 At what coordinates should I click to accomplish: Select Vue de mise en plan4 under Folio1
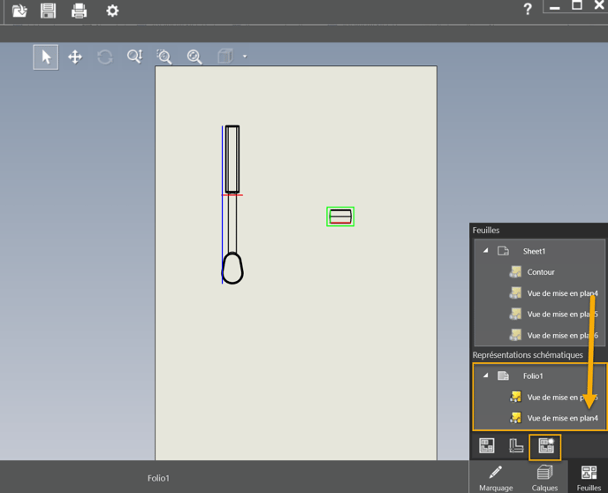[562, 418]
